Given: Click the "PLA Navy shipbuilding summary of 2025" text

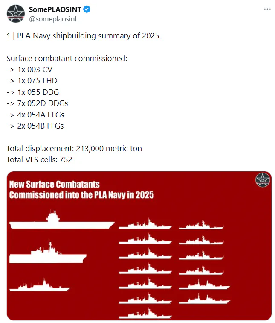Looking at the screenshot, I should (x=89, y=36).
